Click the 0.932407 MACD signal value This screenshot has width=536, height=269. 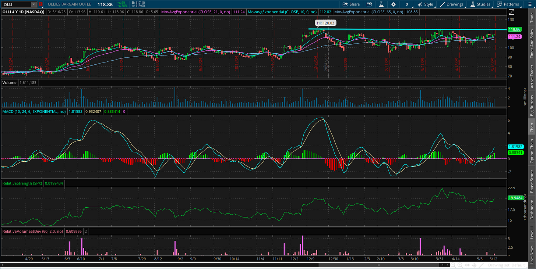[93, 111]
